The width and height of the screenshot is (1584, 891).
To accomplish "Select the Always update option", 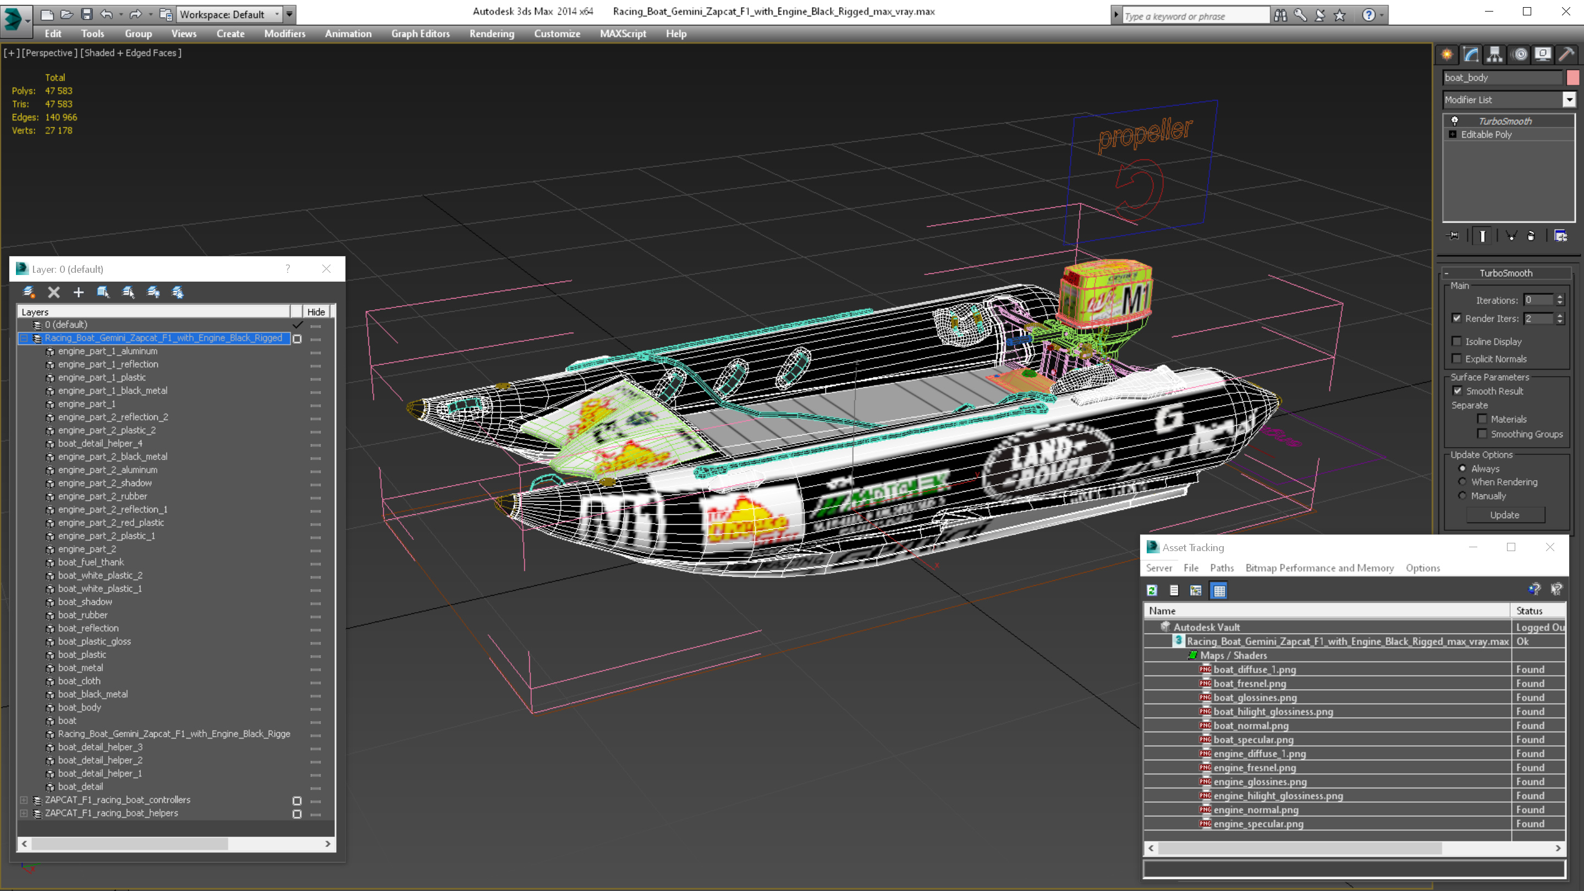I will coord(1463,468).
